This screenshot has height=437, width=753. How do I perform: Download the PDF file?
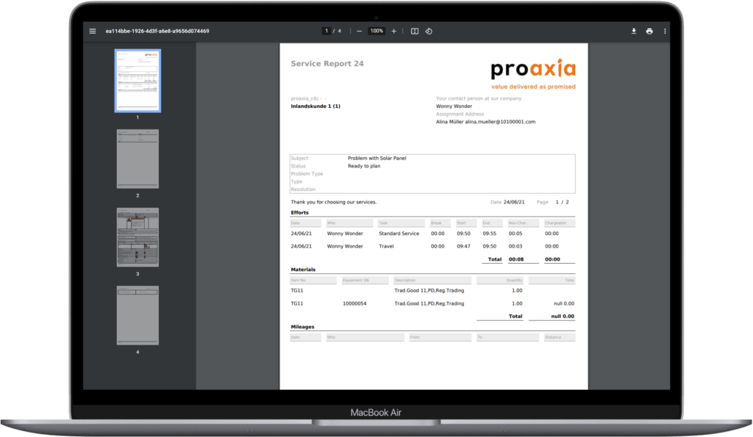coord(634,31)
